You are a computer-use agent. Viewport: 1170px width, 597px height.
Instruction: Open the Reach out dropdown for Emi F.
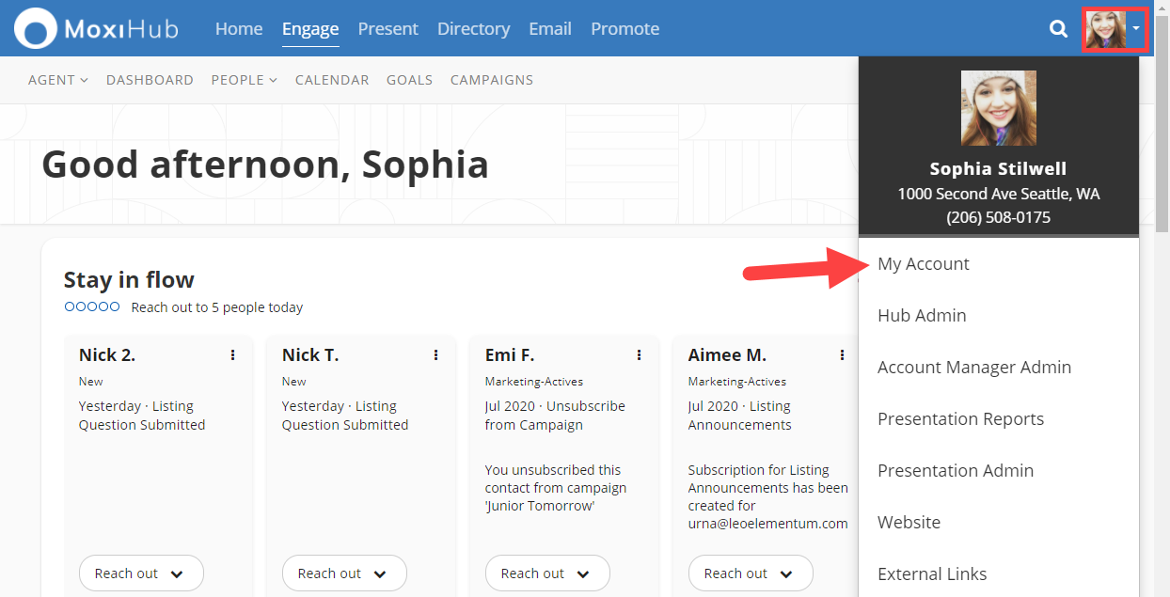[x=547, y=573]
